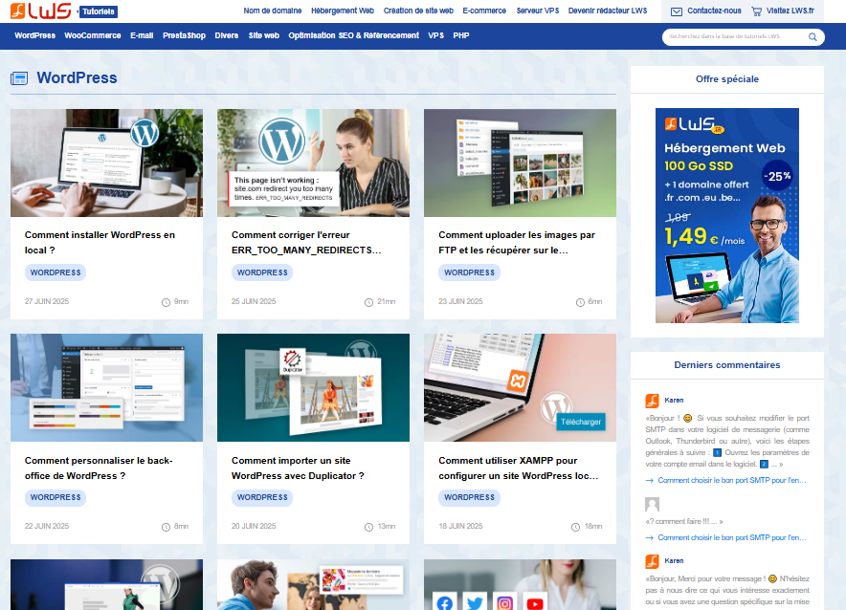The width and height of the screenshot is (846, 610).
Task: Click the blue WordPress section header icon
Action: click(x=19, y=78)
